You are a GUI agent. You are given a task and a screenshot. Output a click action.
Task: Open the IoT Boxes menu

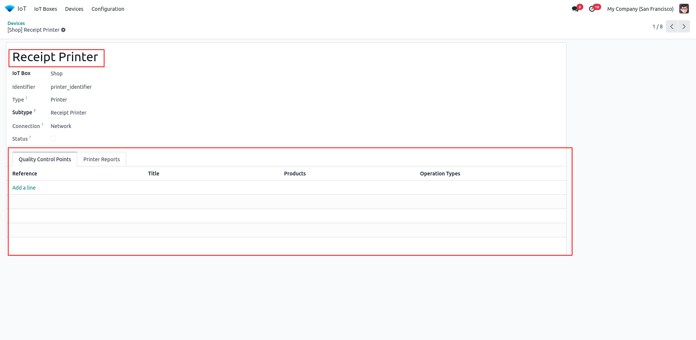46,9
